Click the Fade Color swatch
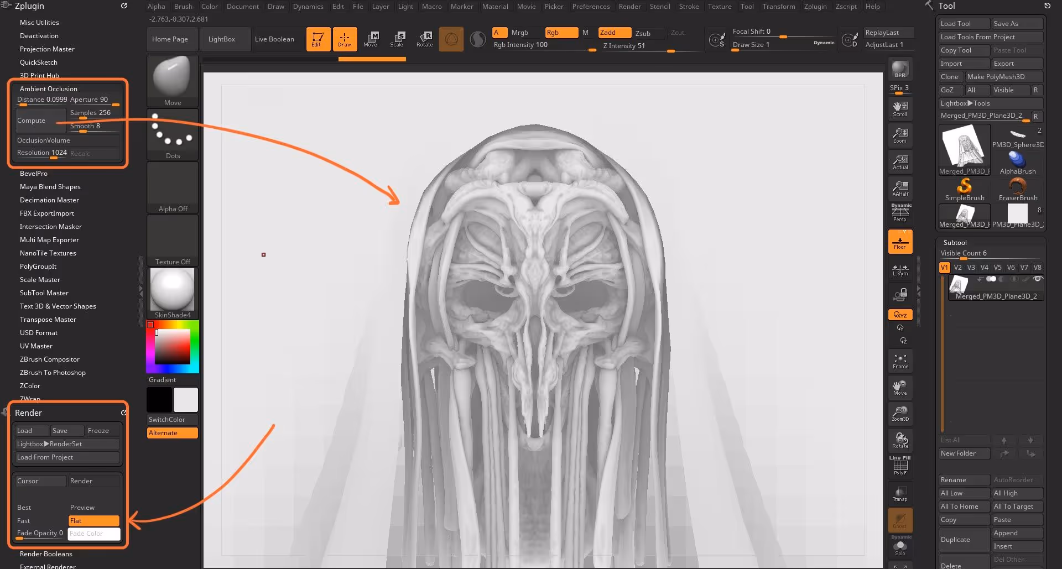Image resolution: width=1062 pixels, height=569 pixels. [93, 534]
